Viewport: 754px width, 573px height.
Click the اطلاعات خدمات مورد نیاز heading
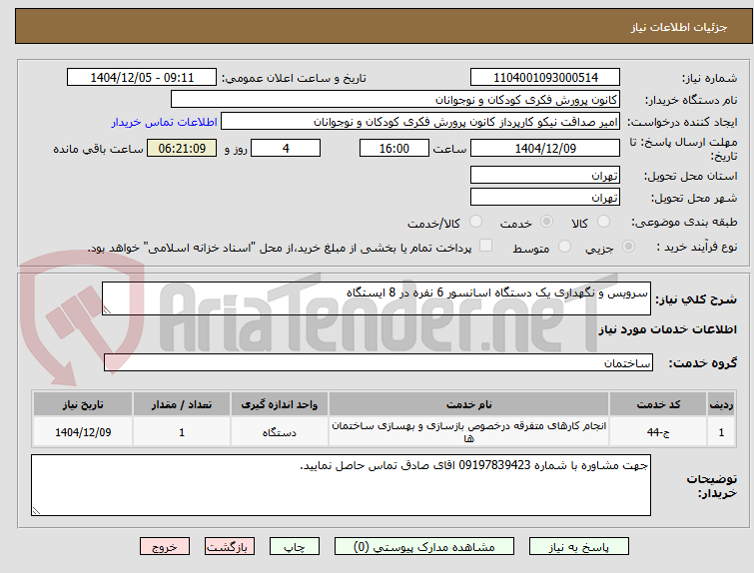pyautogui.click(x=667, y=329)
